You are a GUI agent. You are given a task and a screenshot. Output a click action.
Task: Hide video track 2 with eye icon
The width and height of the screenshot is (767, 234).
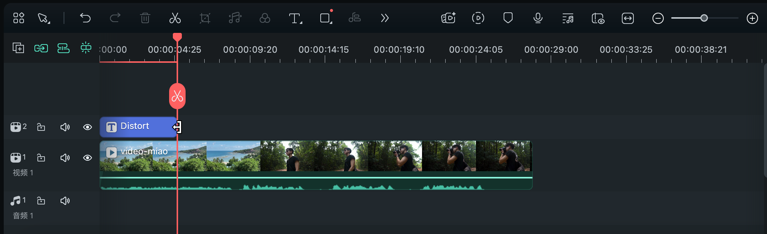coord(88,127)
